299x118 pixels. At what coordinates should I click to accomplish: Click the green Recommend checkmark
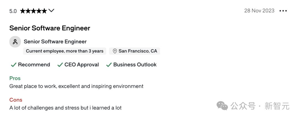13,65
